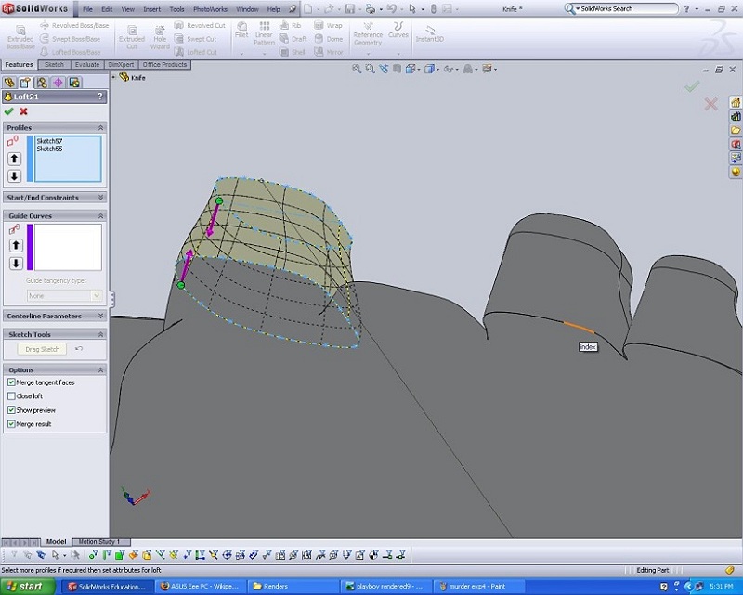Click the undo arrow beside Drag Sketch
The image size is (743, 595).
coord(79,349)
